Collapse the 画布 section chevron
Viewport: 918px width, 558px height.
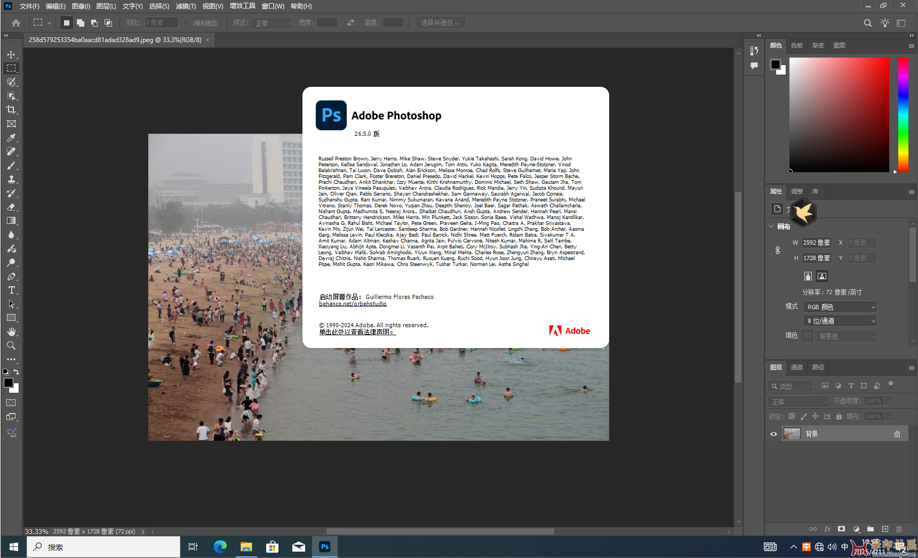pyautogui.click(x=771, y=226)
